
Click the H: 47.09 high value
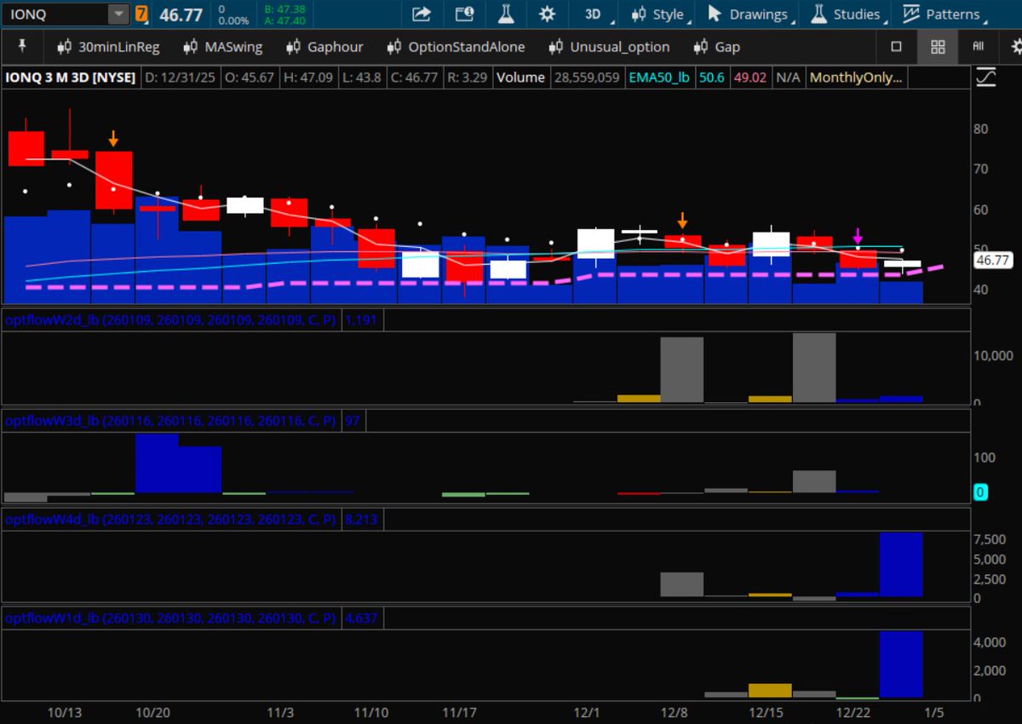[x=309, y=78]
